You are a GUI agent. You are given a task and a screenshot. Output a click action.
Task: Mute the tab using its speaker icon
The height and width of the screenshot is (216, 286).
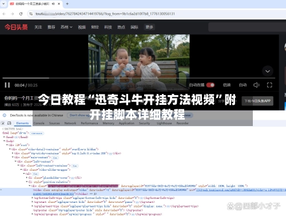pyautogui.click(x=53, y=3)
